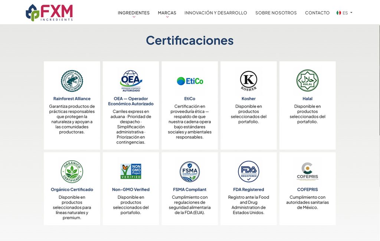Click the page vertical scrollbar

[x=379, y=80]
